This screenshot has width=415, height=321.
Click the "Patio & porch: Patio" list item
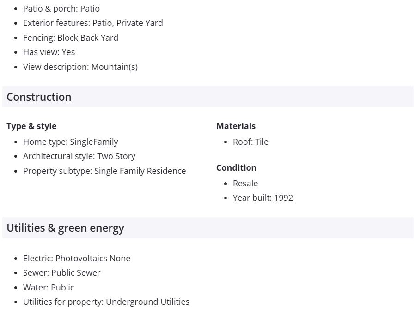61,8
